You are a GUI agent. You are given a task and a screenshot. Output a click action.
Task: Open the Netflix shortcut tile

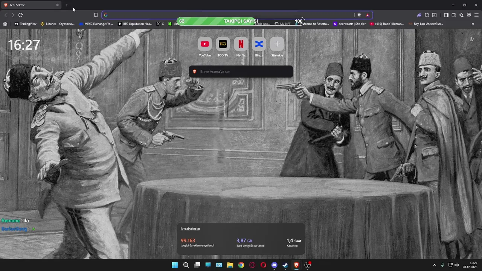click(x=241, y=44)
